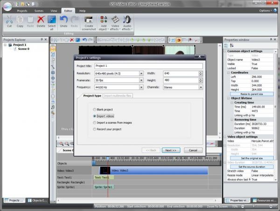
Task: Click the Cut icon in ribbon
Action: [9, 20]
